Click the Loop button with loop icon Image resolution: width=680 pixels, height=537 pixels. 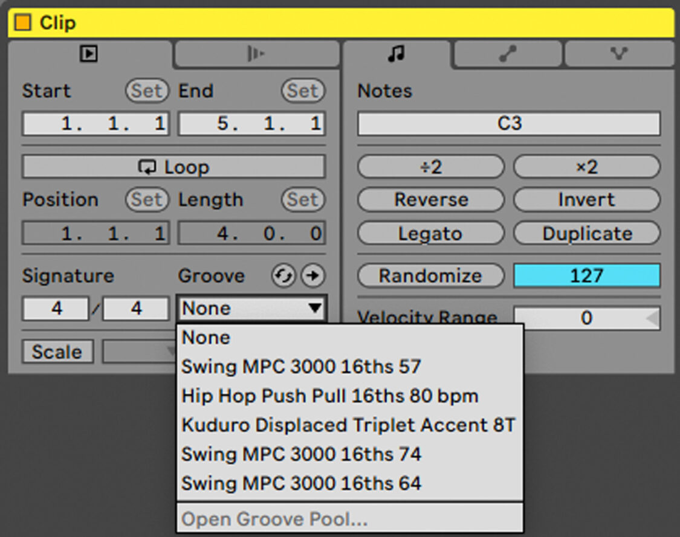pos(173,167)
